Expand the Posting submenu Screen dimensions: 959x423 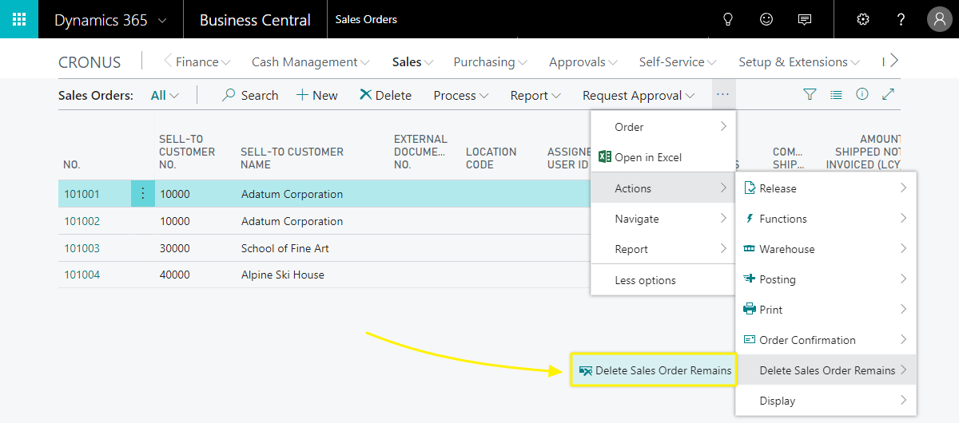click(x=826, y=279)
